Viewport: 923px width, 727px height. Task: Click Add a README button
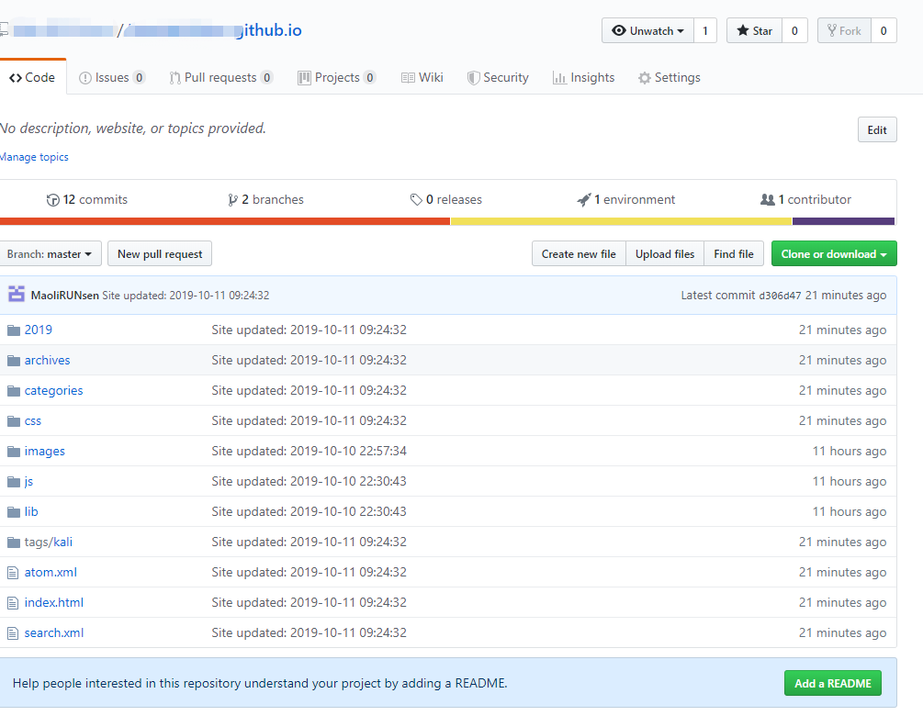[832, 684]
